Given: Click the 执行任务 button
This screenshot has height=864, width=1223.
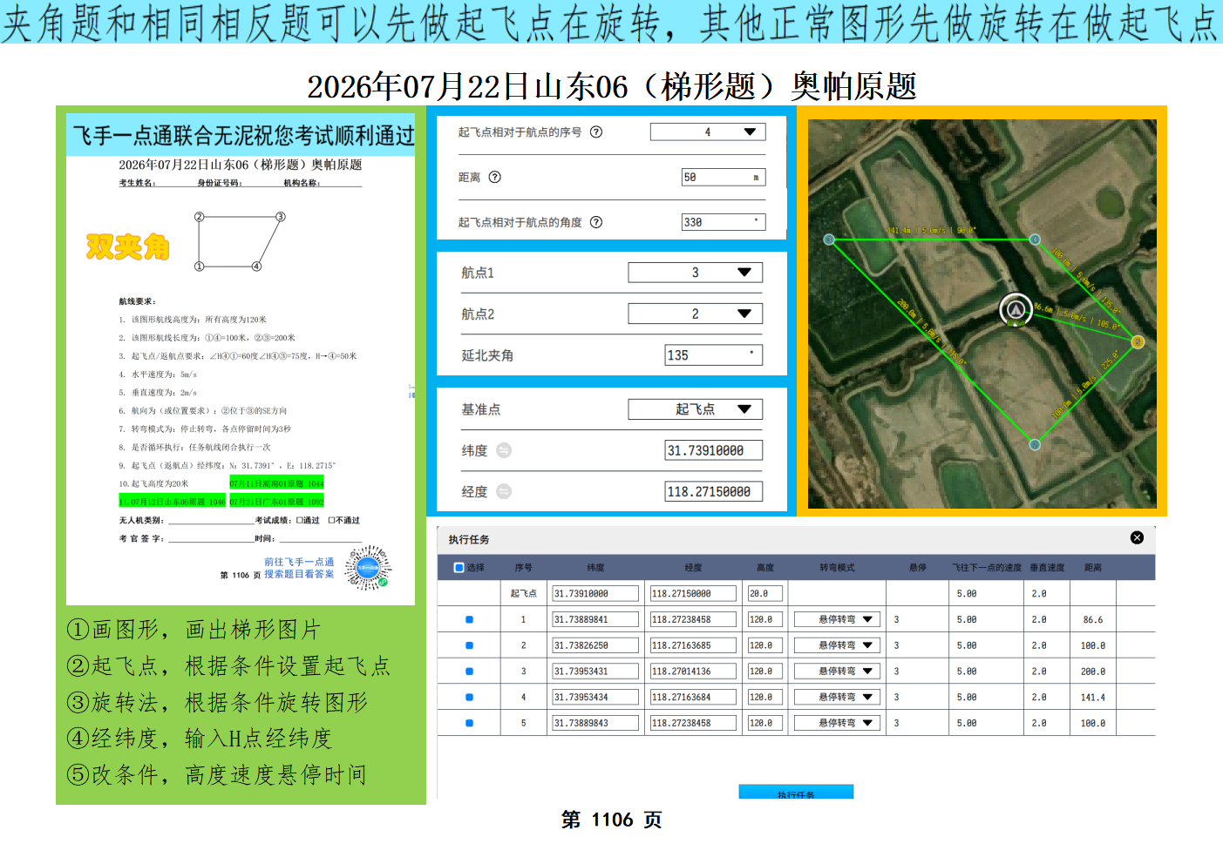Looking at the screenshot, I should tap(796, 792).
